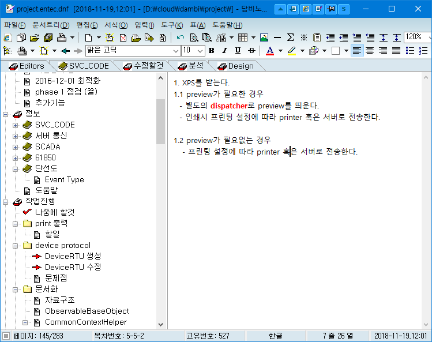Right align the paragraph
Viewport: 432px width, 342px height.
pos(383,51)
